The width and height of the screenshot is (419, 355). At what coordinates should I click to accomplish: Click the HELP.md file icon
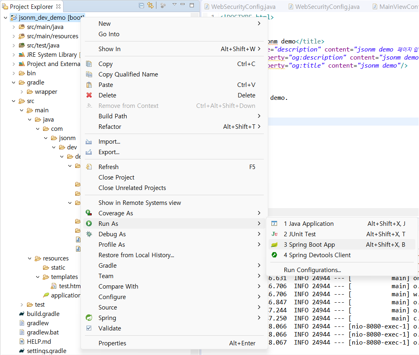22,342
